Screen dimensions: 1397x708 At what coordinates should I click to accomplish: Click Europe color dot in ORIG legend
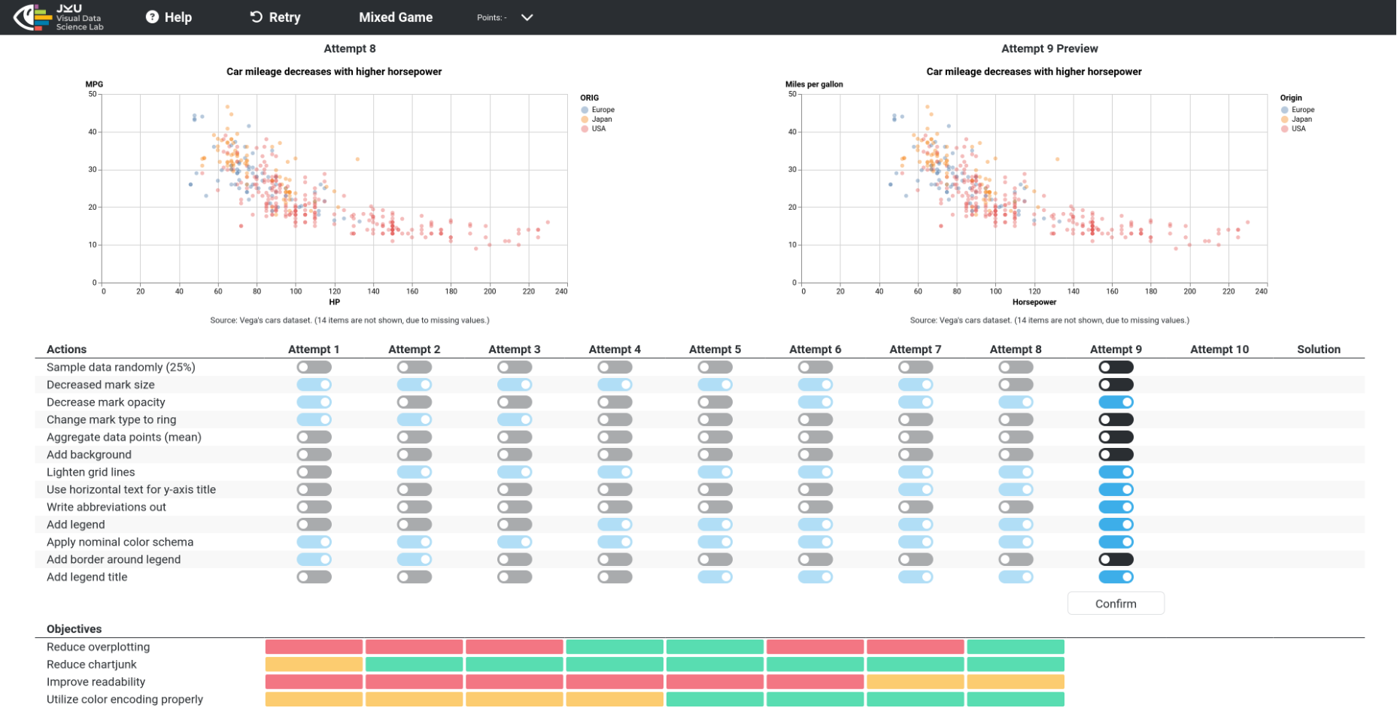coord(585,110)
